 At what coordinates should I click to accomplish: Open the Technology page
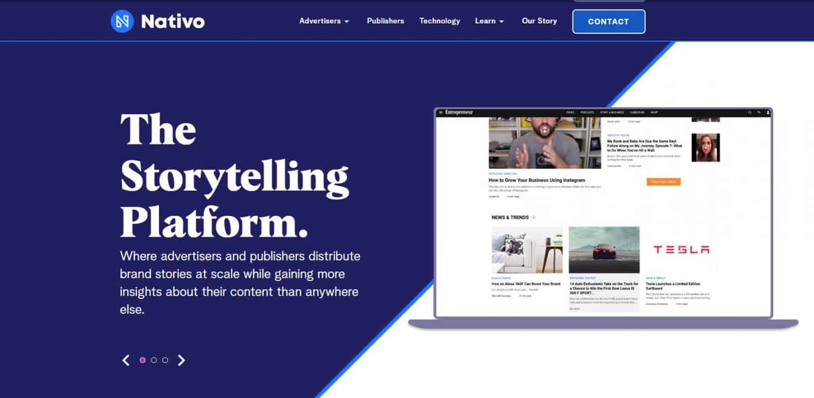pyautogui.click(x=440, y=21)
